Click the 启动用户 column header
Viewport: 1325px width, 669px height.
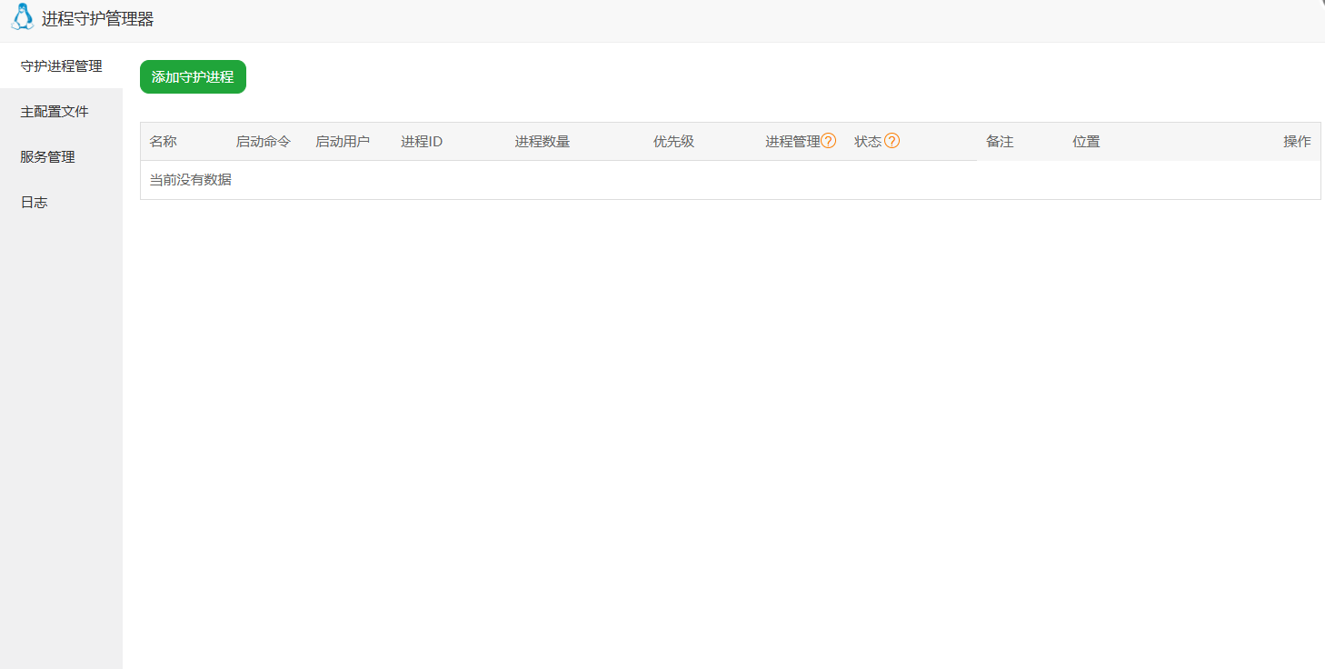coord(344,141)
